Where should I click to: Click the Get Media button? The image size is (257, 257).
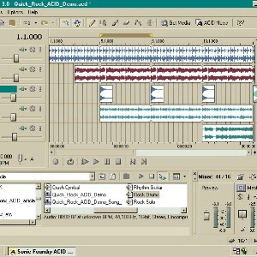tap(176, 23)
